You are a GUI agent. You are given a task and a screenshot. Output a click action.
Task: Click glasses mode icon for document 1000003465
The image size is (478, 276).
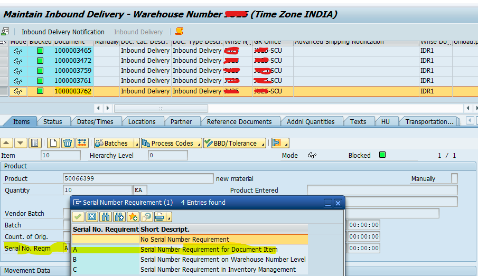click(x=18, y=51)
